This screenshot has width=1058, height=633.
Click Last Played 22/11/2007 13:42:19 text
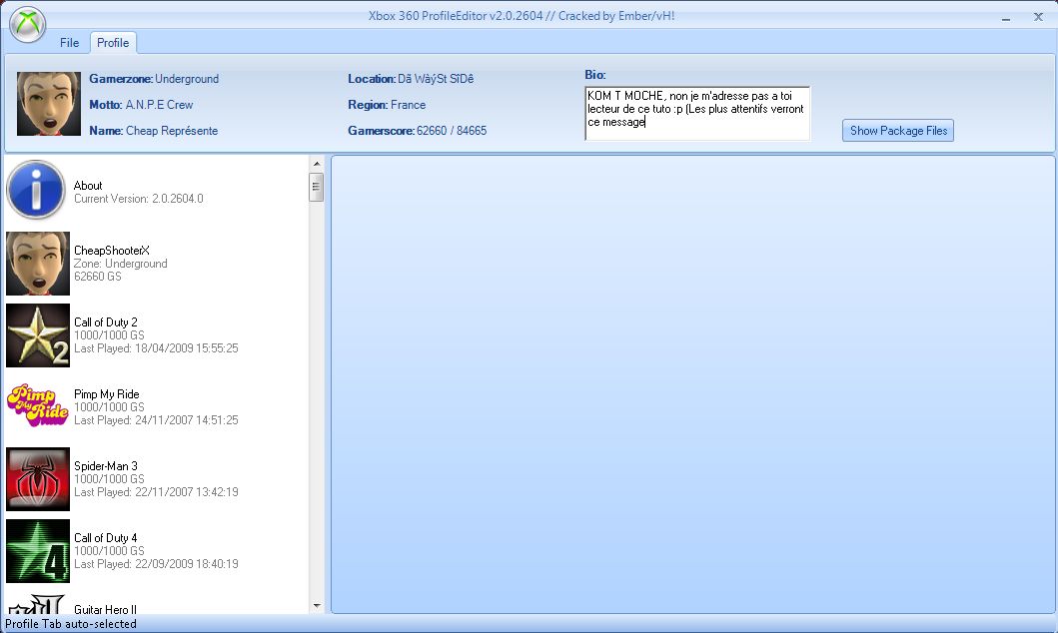(156, 492)
